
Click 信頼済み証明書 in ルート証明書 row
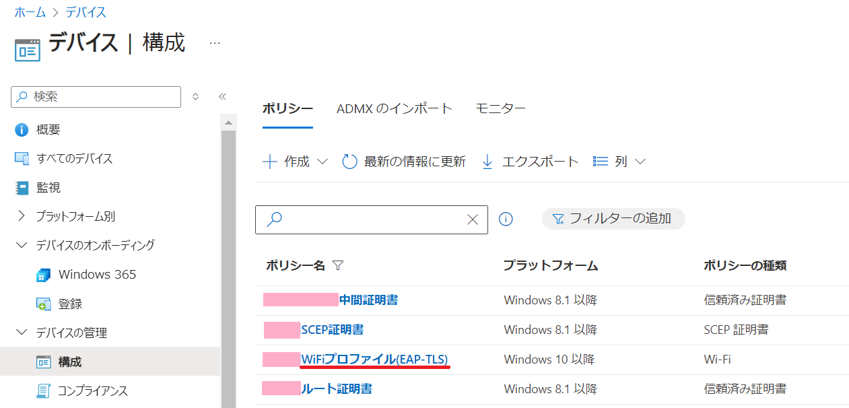745,389
